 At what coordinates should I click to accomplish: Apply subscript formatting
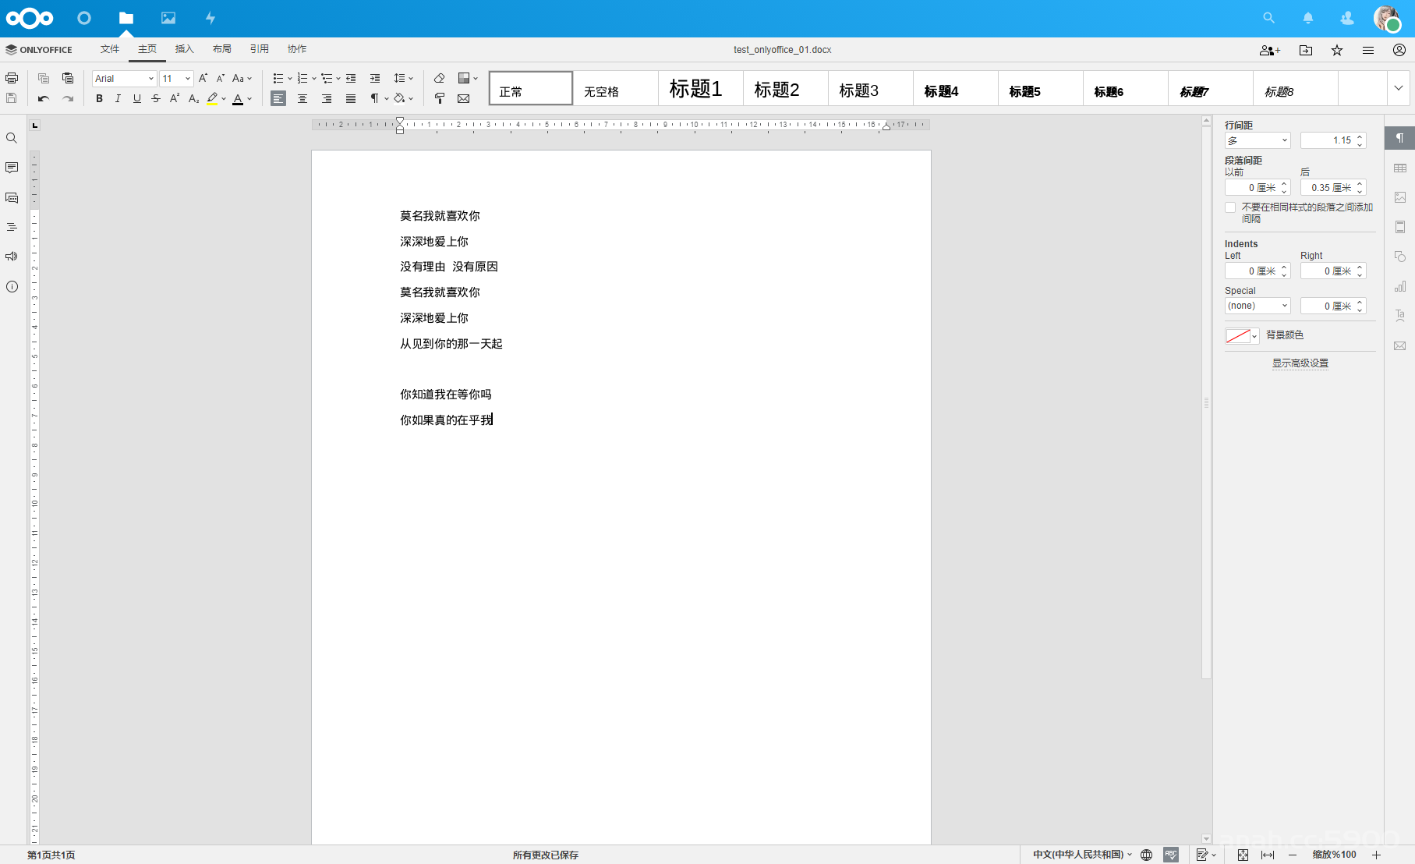[193, 98]
